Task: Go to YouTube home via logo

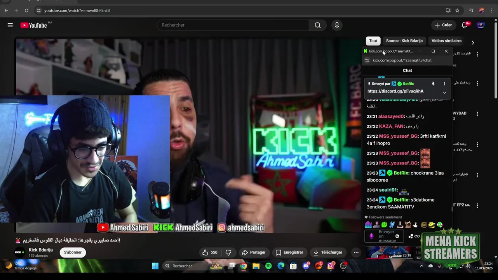Action: pos(33,25)
